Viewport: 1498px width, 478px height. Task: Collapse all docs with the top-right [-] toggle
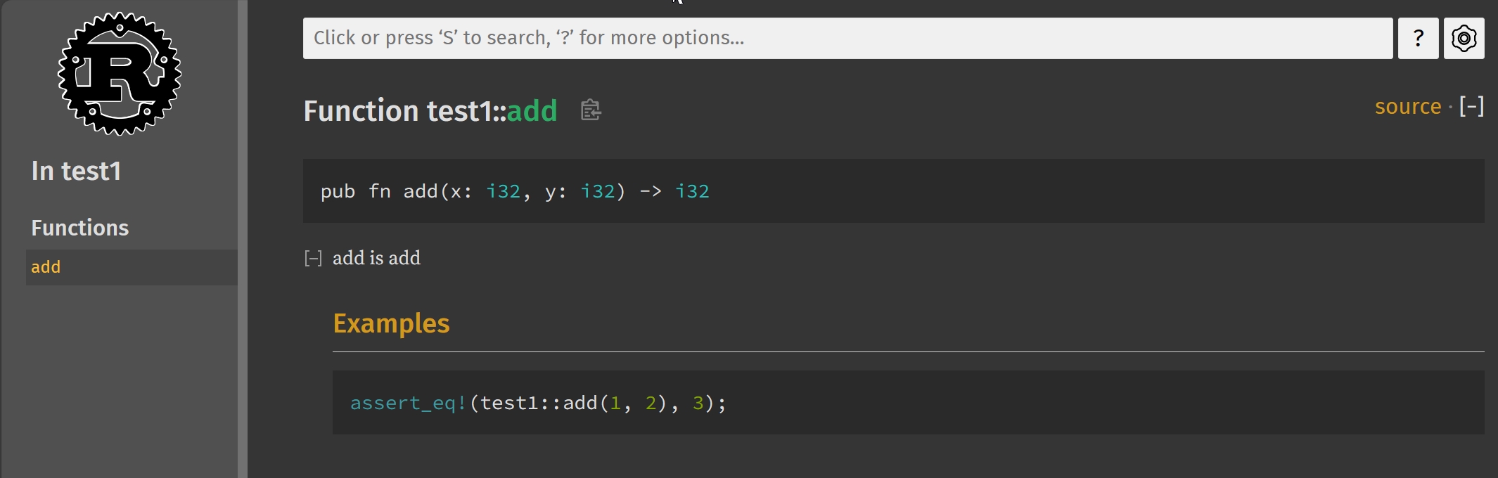[1471, 106]
